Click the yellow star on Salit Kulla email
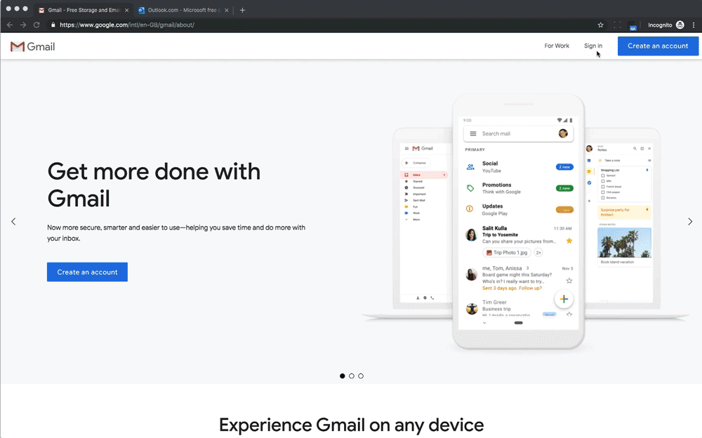The width and height of the screenshot is (702, 438). (569, 241)
